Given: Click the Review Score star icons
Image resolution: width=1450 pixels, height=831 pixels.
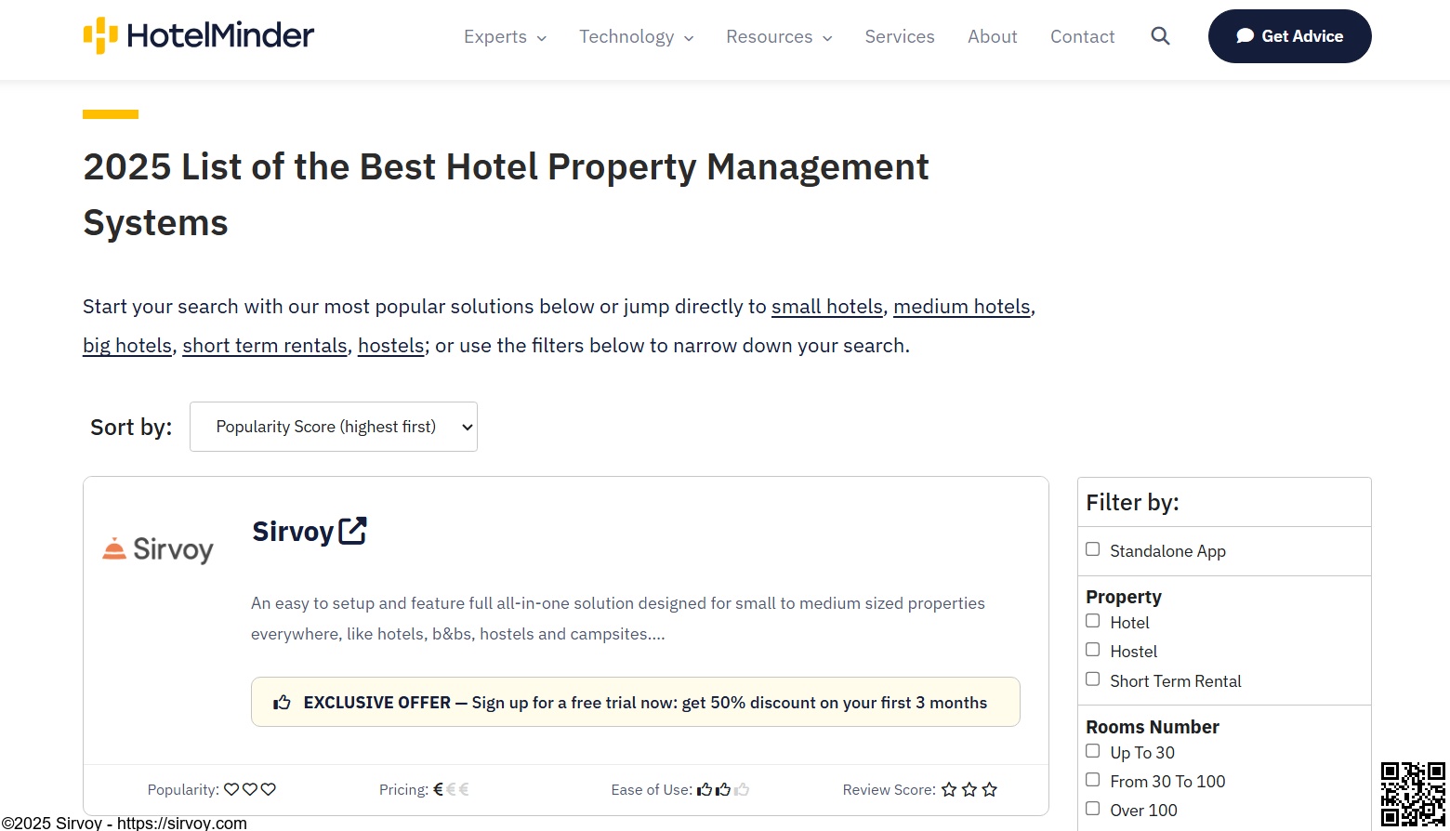Looking at the screenshot, I should (969, 789).
